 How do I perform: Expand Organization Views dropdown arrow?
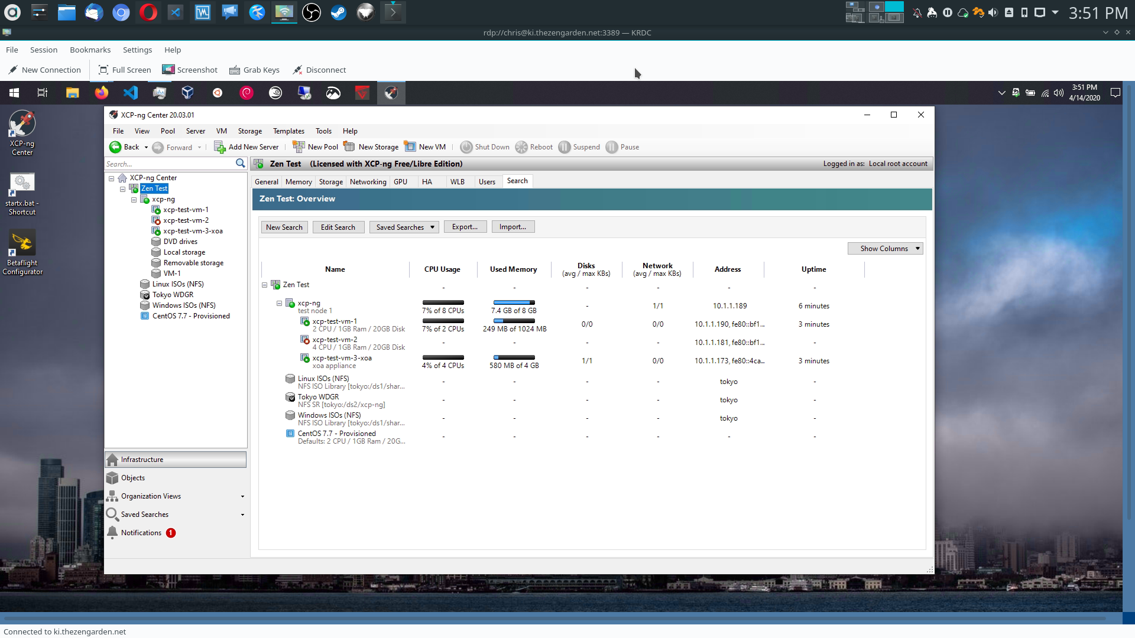coord(242,496)
